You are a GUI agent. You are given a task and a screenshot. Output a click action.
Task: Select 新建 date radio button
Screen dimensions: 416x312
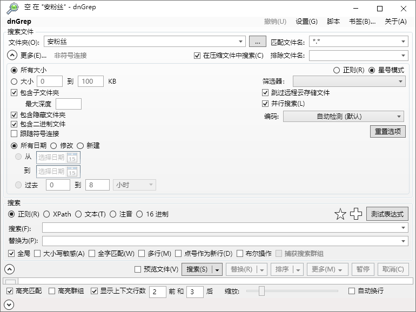(80, 146)
